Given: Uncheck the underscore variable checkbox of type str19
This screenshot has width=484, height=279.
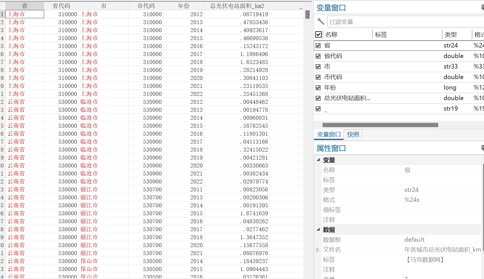Looking at the screenshot, I should [x=318, y=109].
